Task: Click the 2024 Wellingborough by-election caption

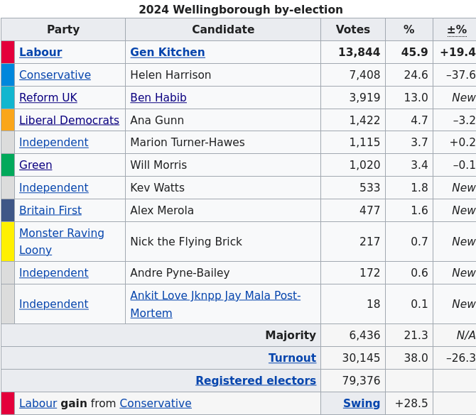Action: [x=241, y=9]
